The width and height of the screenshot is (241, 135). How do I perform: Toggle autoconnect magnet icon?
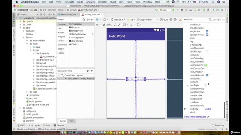click(x=104, y=25)
